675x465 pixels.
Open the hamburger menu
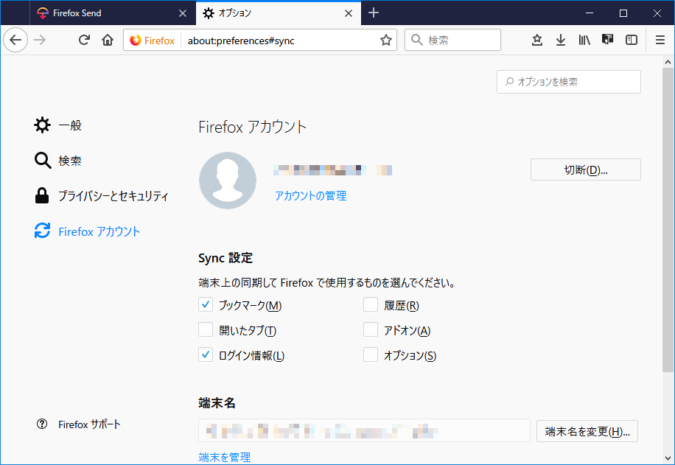tap(660, 40)
